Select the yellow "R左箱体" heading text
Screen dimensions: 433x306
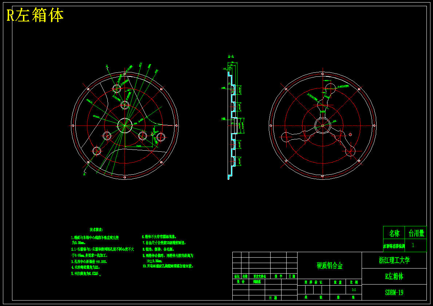[x=35, y=15]
